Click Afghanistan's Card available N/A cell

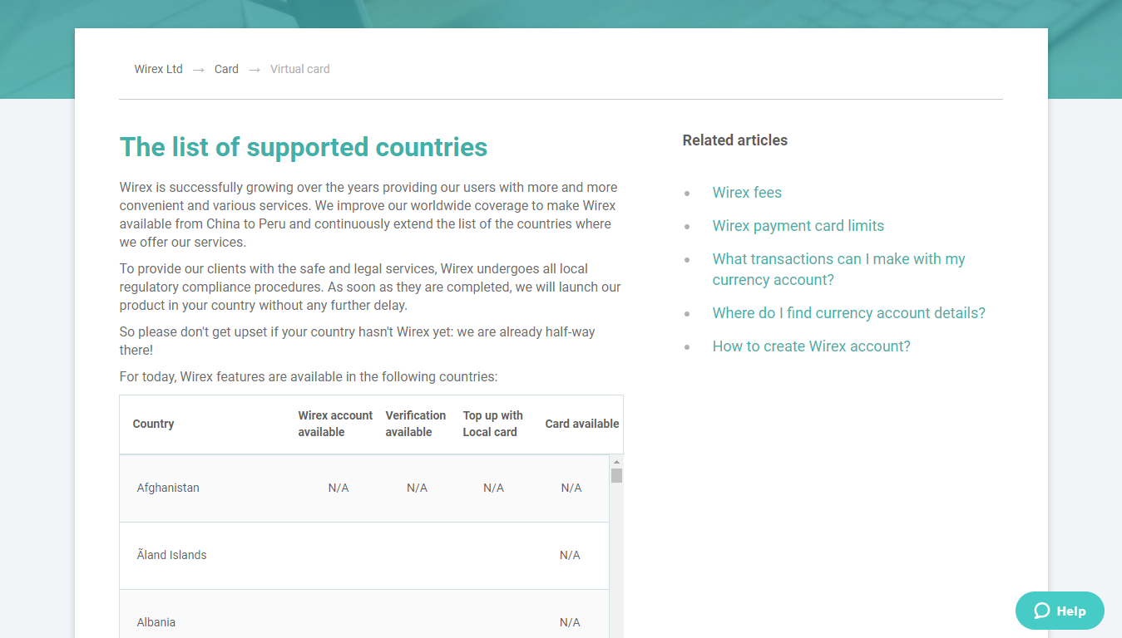pos(571,488)
